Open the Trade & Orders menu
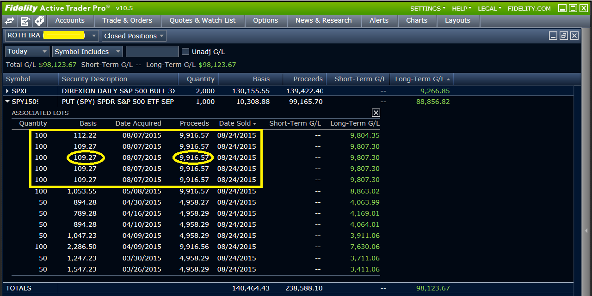 [x=127, y=21]
